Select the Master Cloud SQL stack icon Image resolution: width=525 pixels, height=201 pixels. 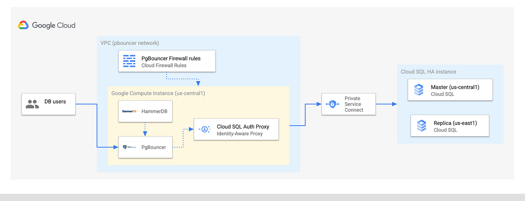(x=419, y=90)
